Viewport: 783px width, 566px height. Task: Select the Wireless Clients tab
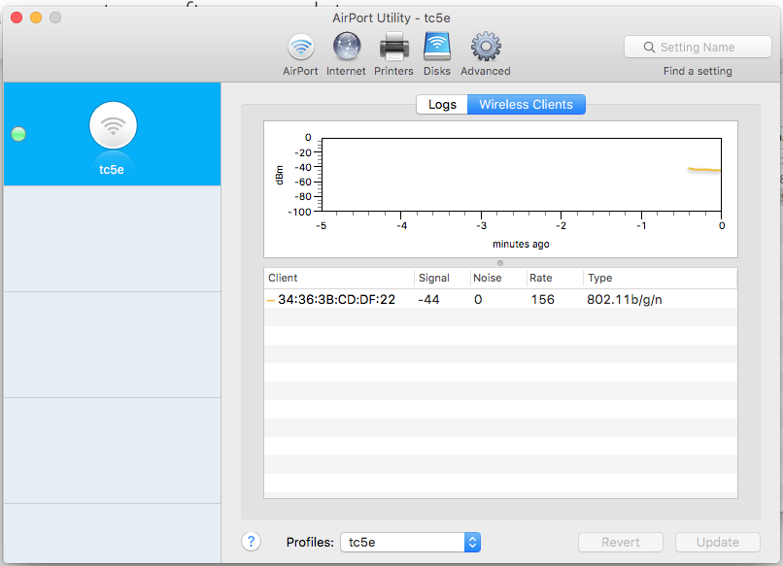pyautogui.click(x=526, y=104)
